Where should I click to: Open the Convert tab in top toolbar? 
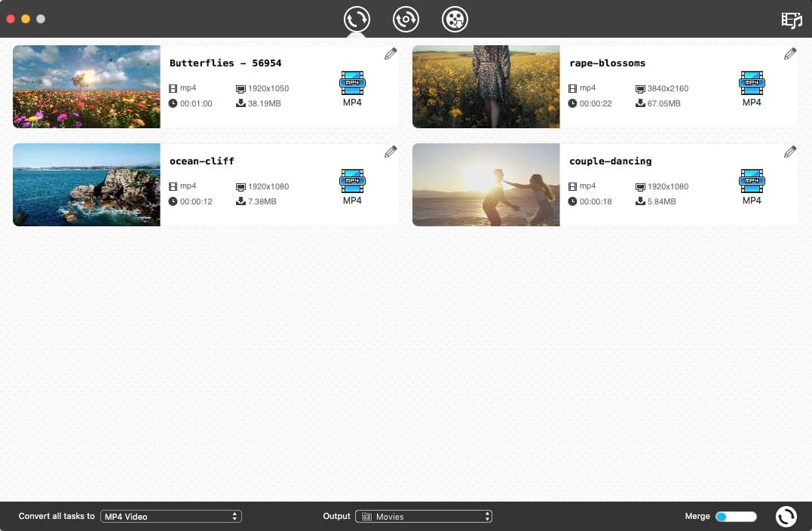click(x=357, y=19)
